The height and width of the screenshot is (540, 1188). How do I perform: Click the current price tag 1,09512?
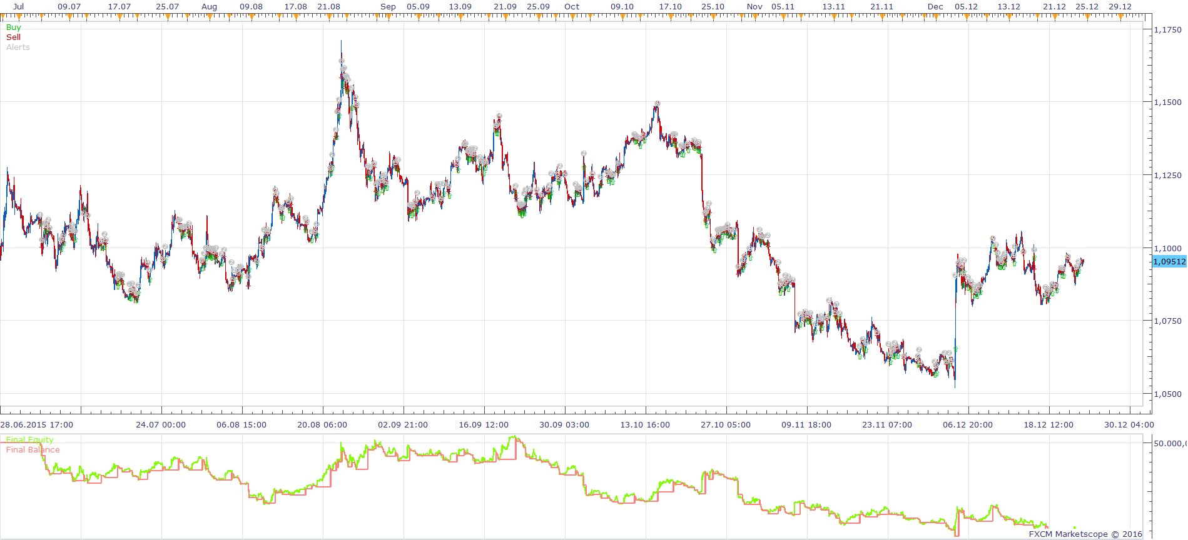[1169, 262]
